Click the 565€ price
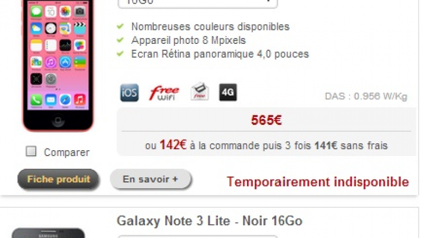Screen dimensions: 423x238 (x=266, y=120)
